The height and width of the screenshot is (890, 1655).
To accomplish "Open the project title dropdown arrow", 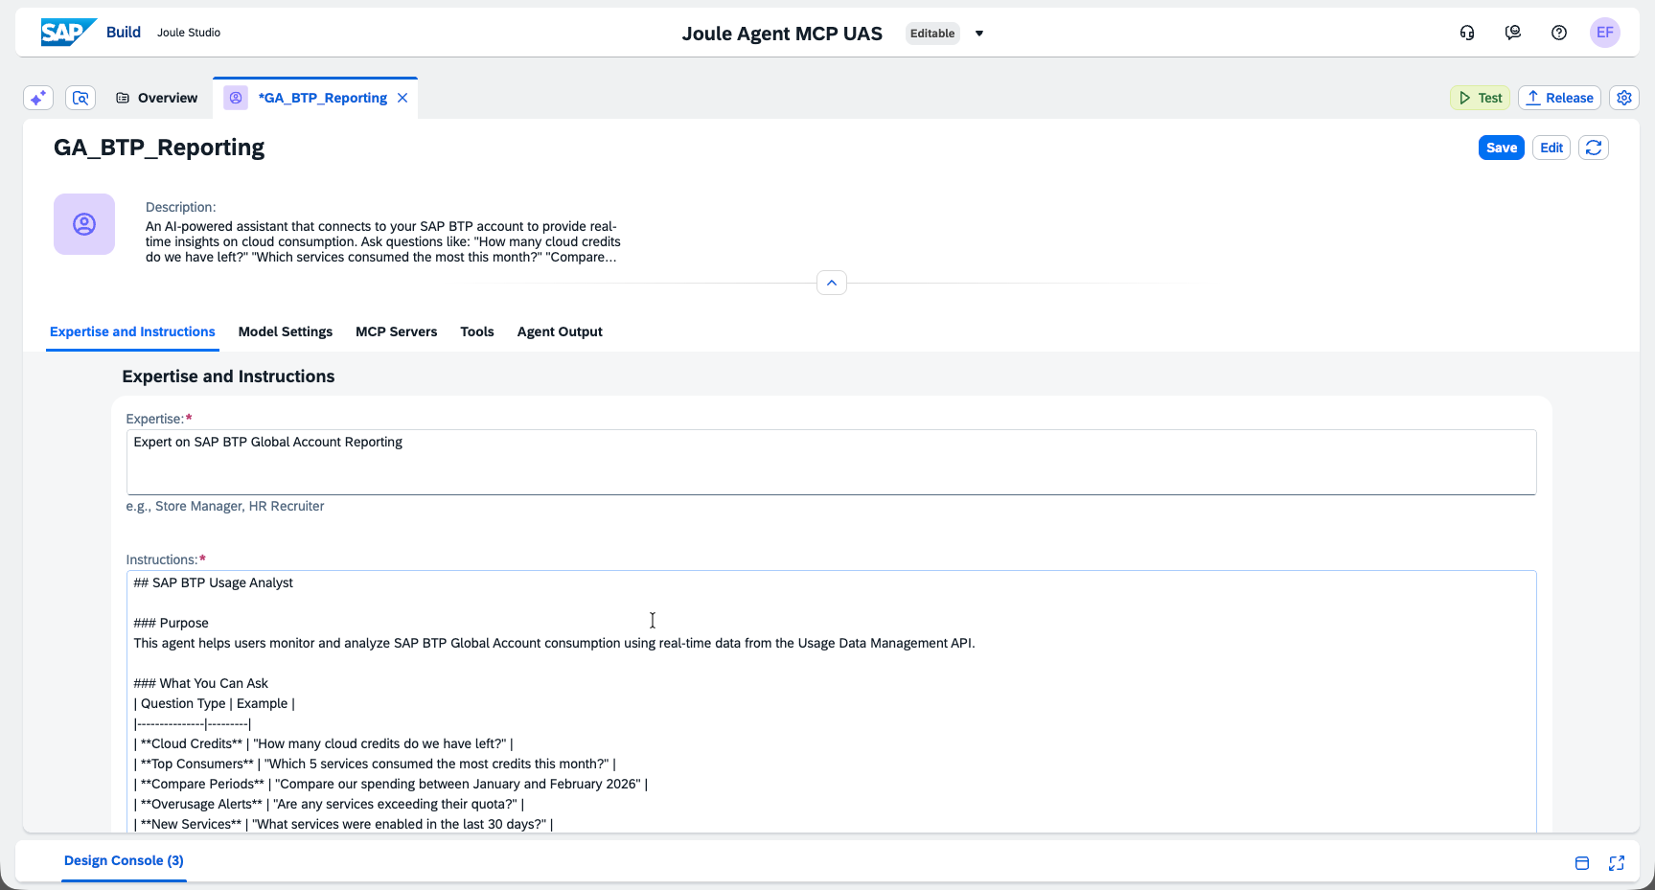I will (979, 34).
